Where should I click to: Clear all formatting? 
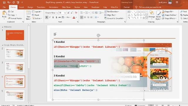pos(76,13)
